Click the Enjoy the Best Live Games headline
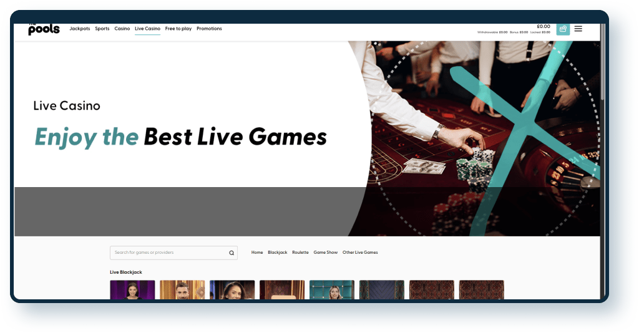639x333 pixels. pyautogui.click(x=180, y=137)
